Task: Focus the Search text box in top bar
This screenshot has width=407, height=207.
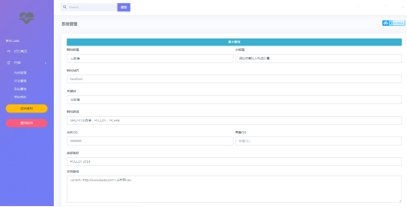Action: coord(91,7)
